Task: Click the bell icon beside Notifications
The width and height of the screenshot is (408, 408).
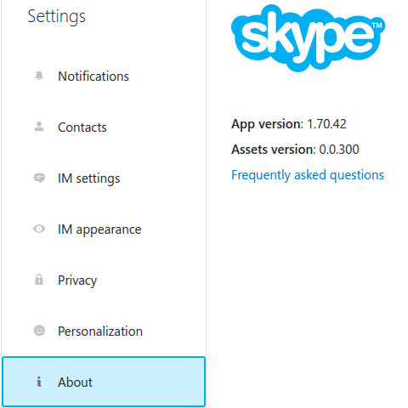Action: pyautogui.click(x=39, y=76)
